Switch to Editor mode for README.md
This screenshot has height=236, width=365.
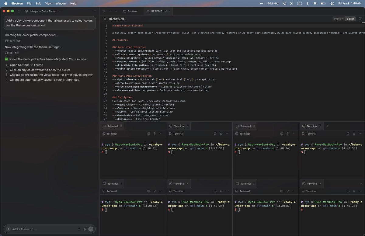click(350, 19)
